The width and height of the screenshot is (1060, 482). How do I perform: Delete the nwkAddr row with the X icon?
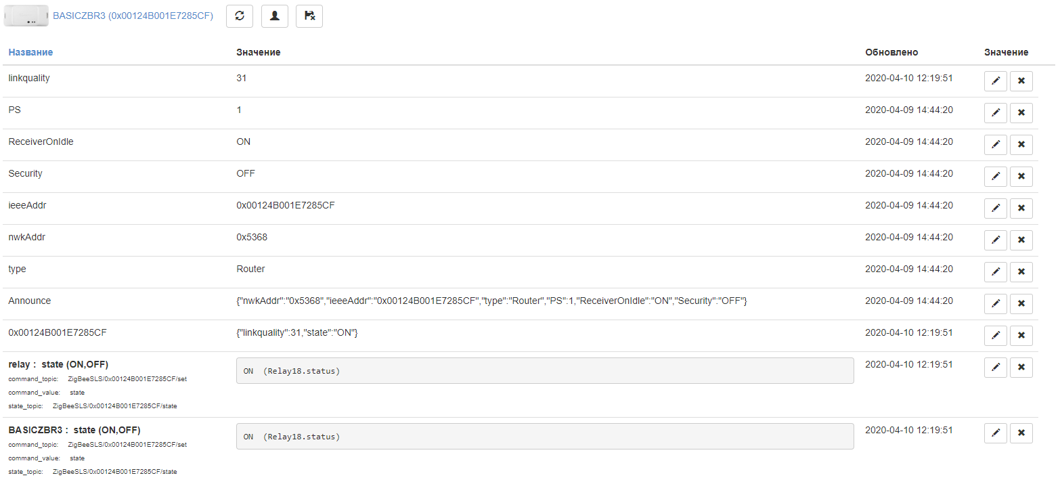[x=1021, y=240]
